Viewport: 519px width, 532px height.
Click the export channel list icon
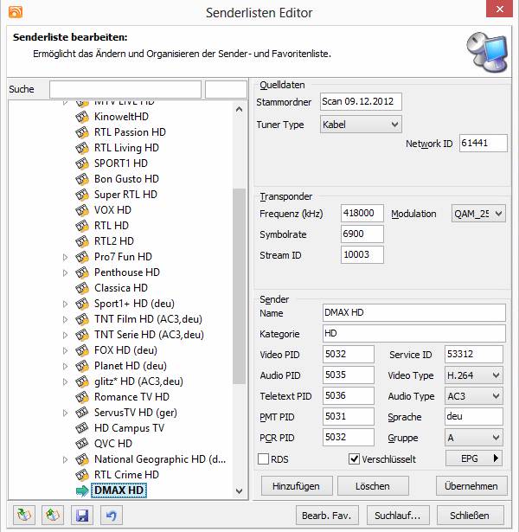point(54,515)
